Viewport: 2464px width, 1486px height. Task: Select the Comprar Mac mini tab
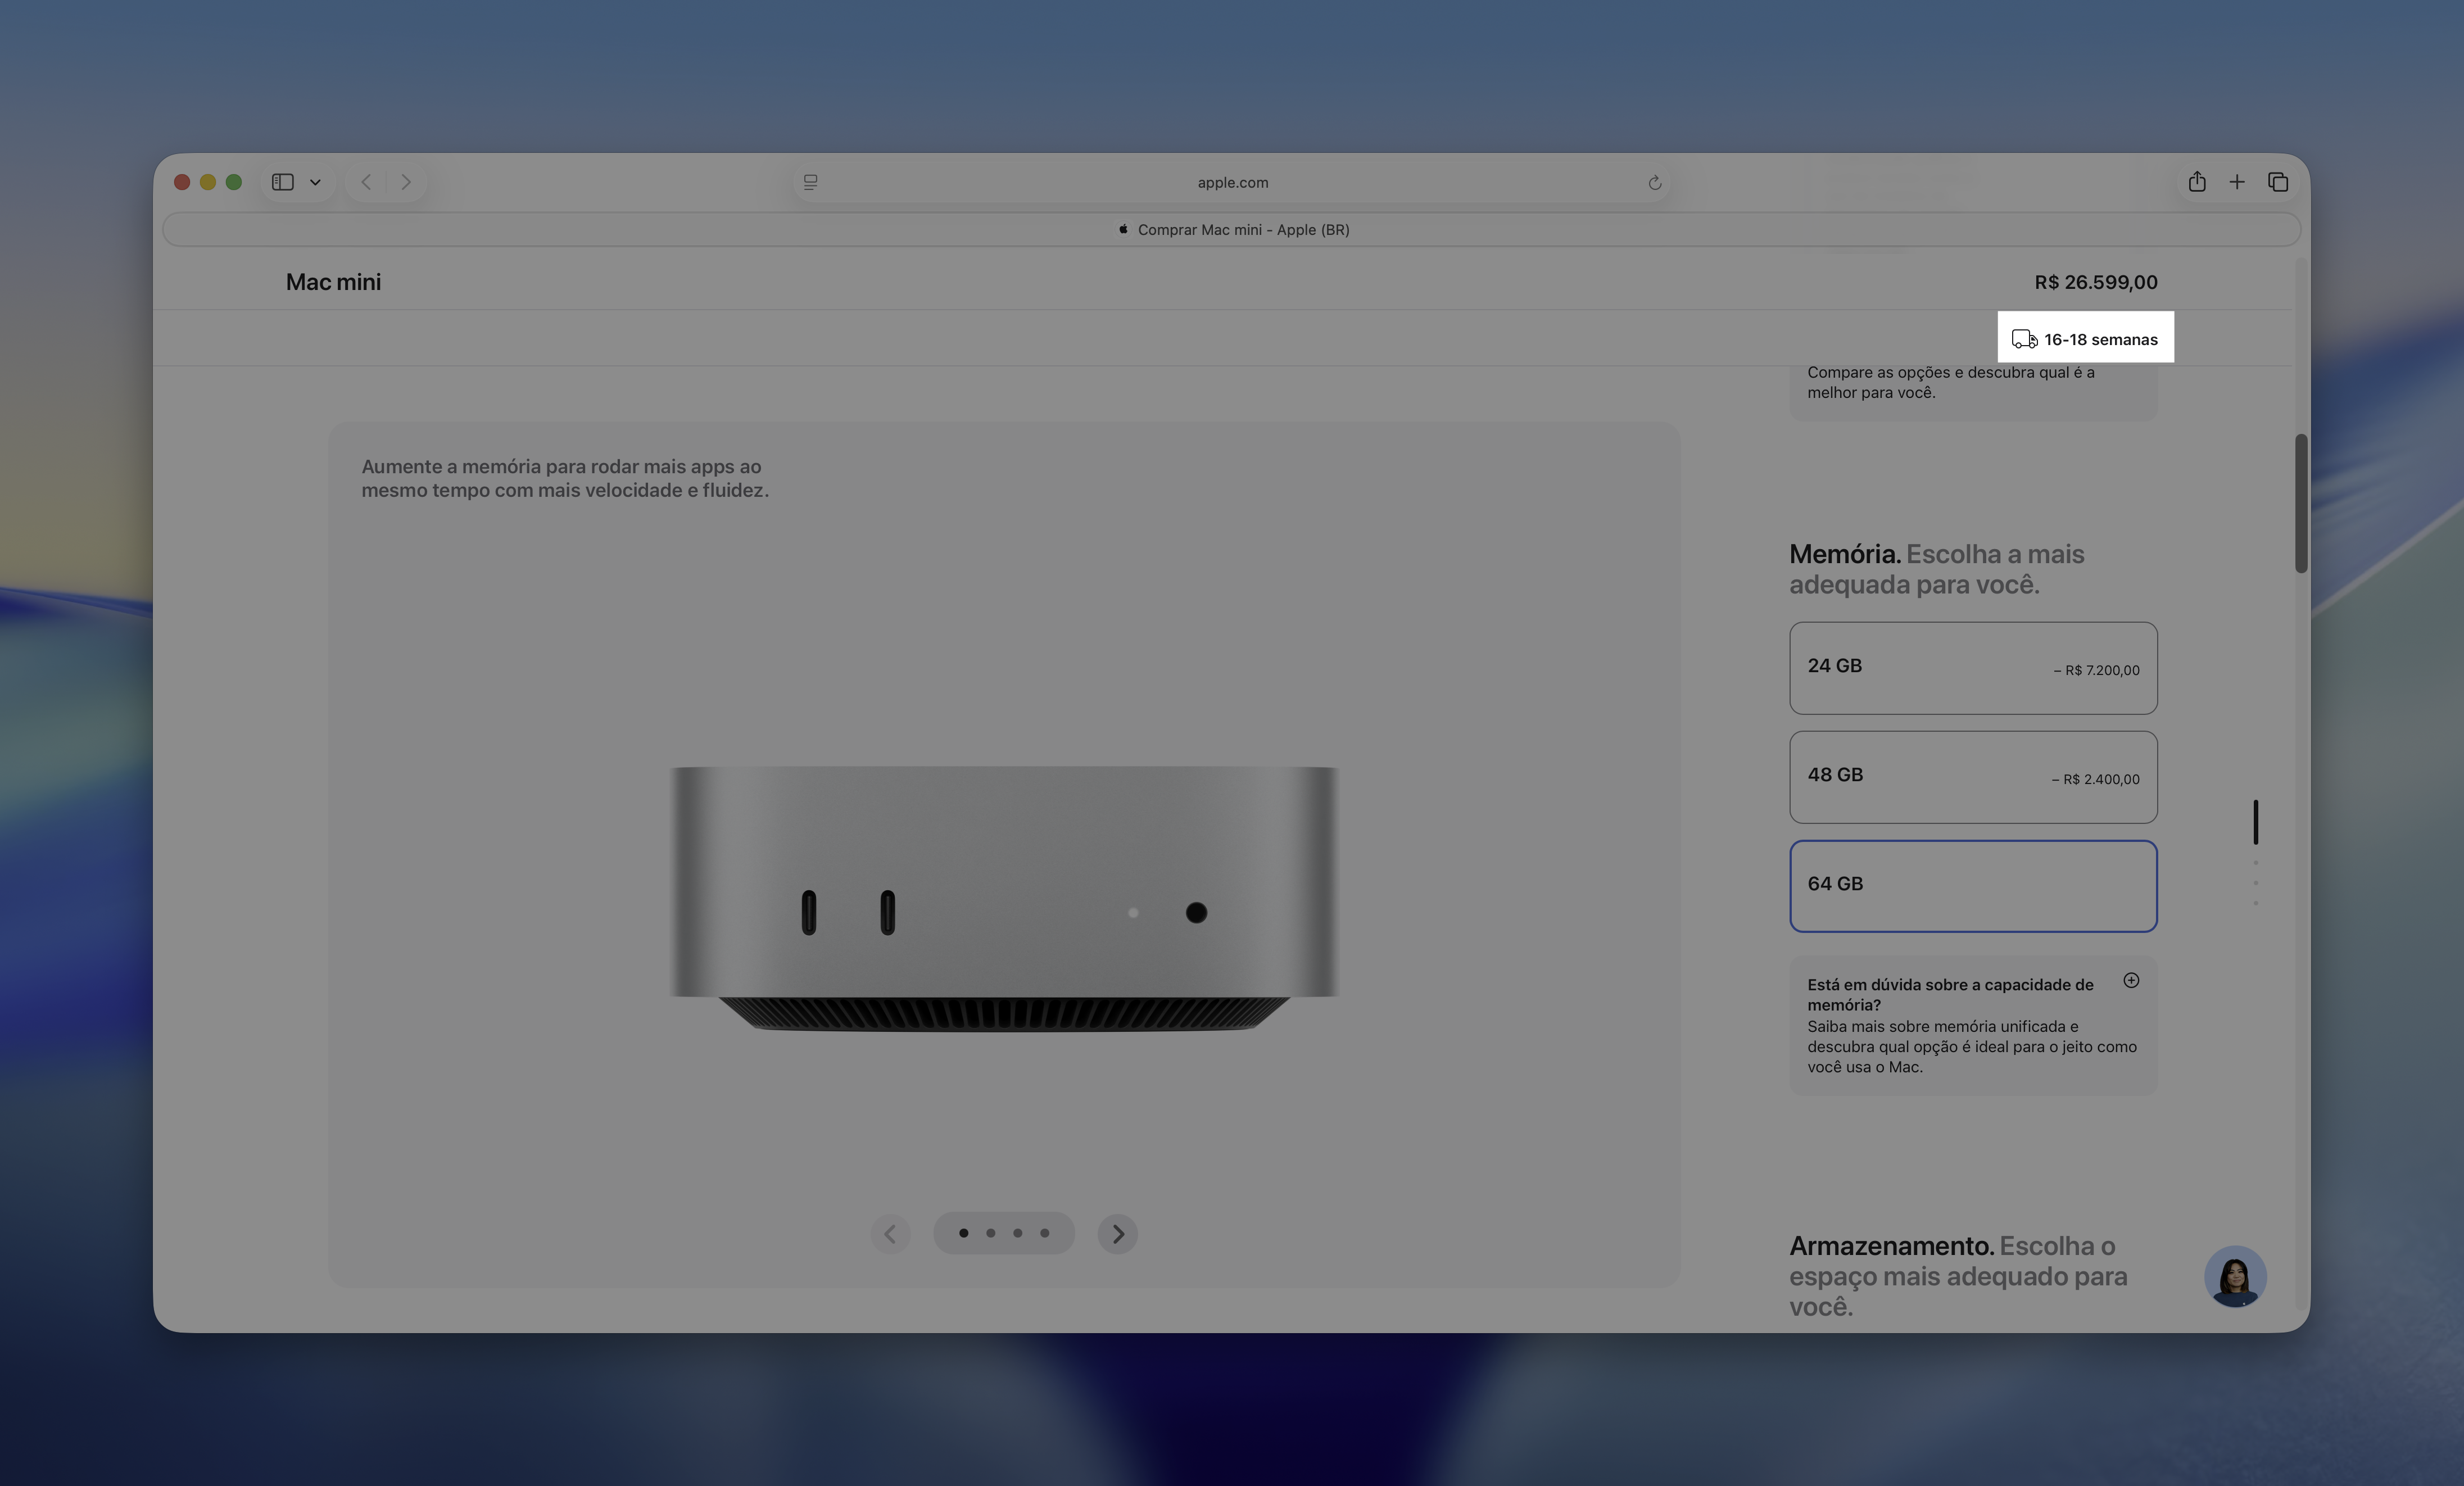pyautogui.click(x=1232, y=230)
